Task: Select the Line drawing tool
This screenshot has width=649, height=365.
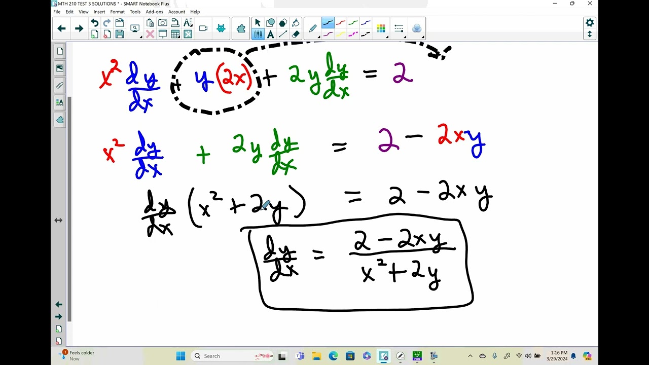Action: [x=283, y=34]
